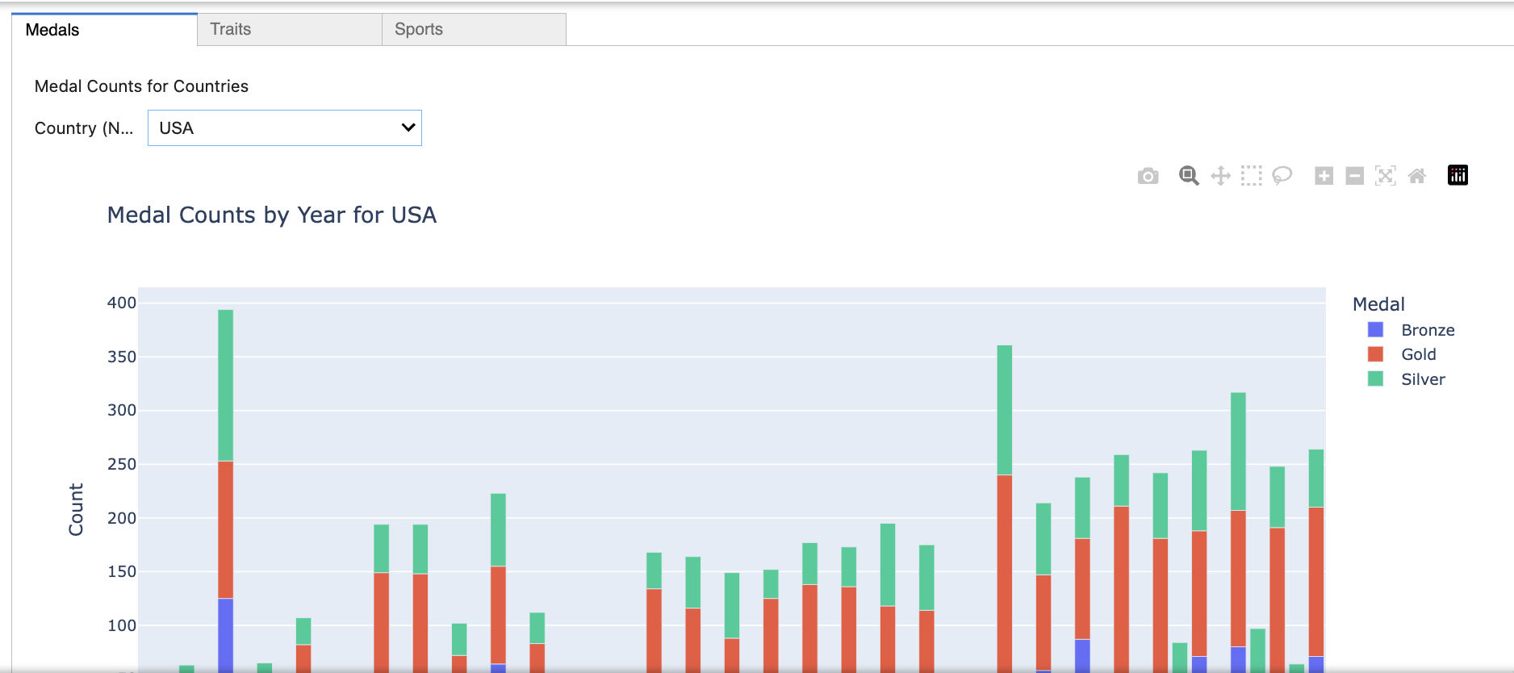Open the Plotly logo icon
The image size is (1514, 673).
click(x=1458, y=175)
